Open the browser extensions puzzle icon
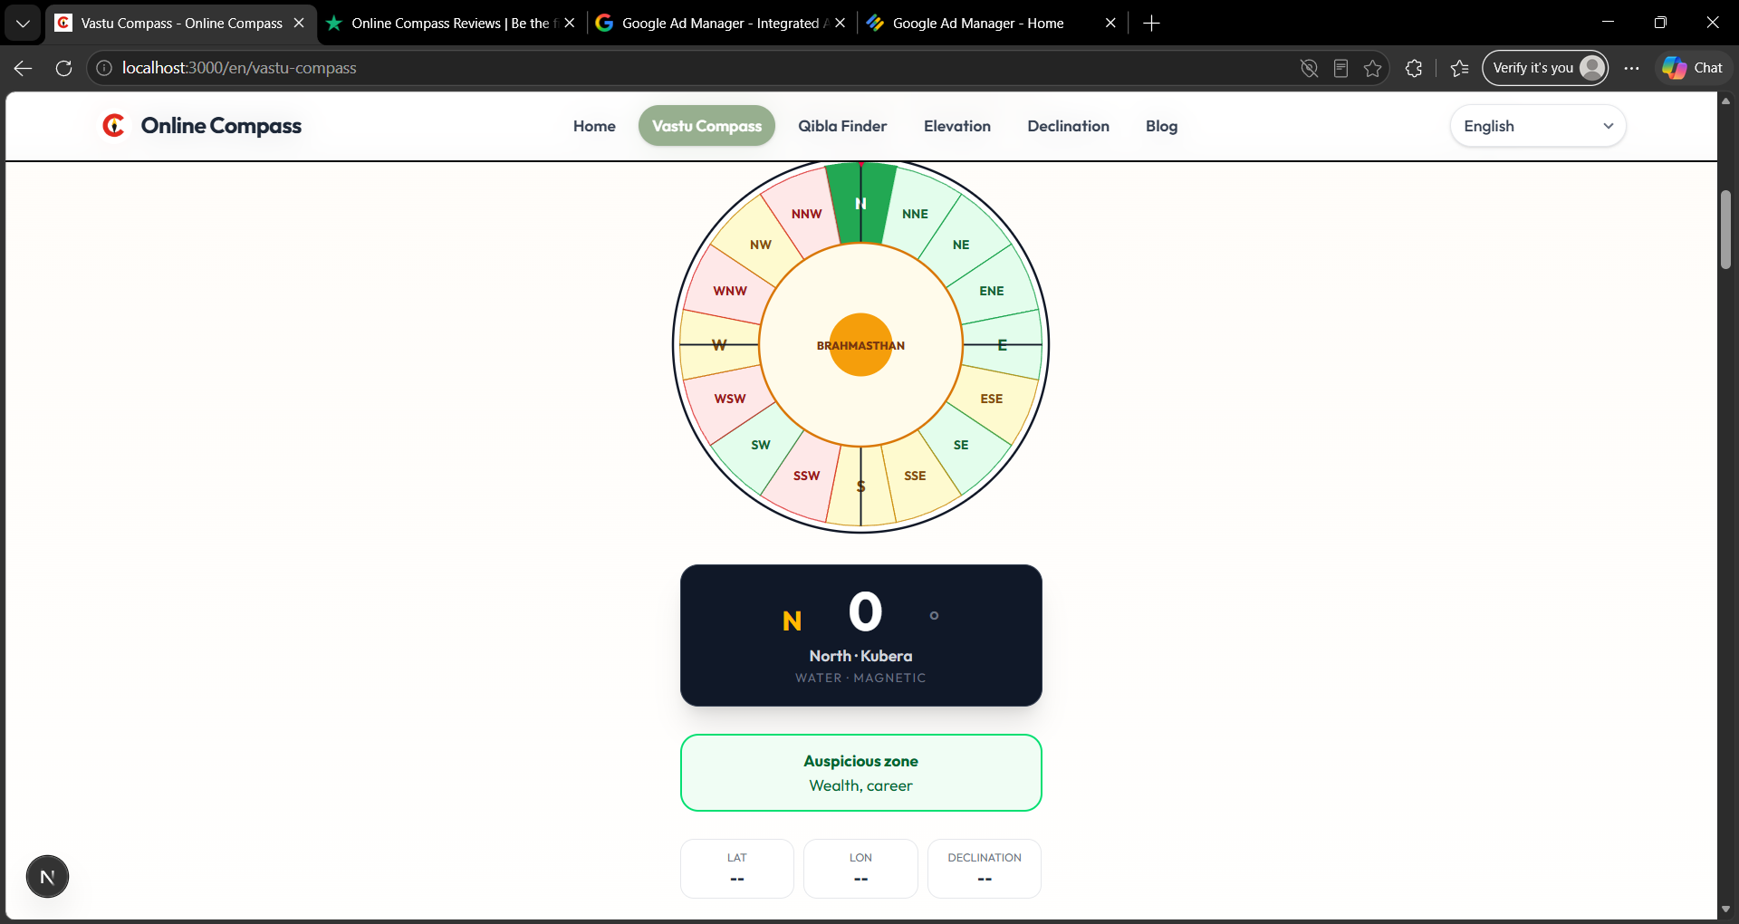Screen dimensions: 1739x924 1414,68
